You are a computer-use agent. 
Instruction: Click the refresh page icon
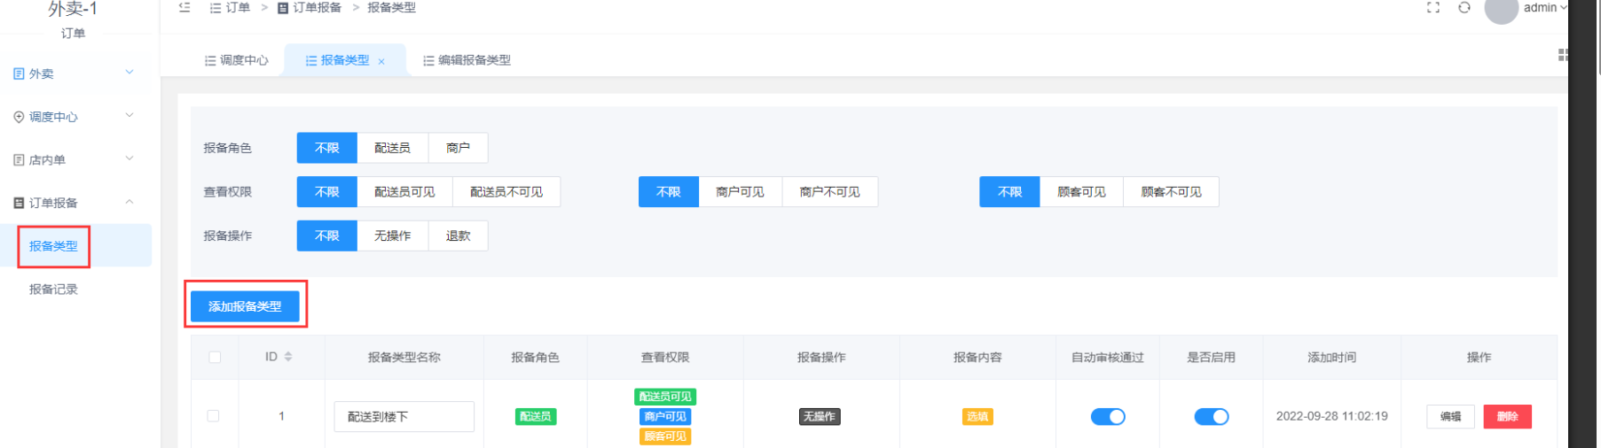tap(1464, 7)
